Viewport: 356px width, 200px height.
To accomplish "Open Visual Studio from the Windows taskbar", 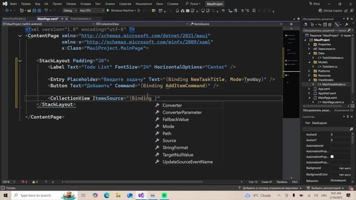I will 141,195.
